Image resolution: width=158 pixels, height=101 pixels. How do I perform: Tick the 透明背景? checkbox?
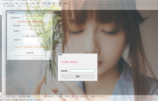click(x=11, y=26)
